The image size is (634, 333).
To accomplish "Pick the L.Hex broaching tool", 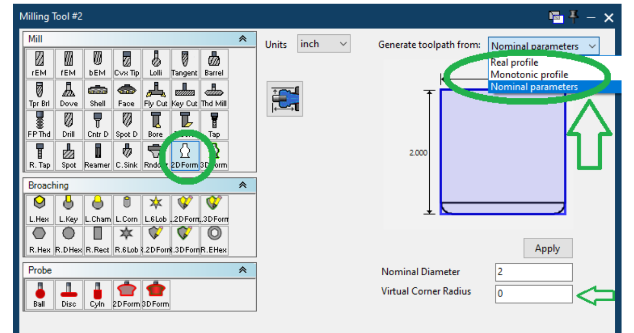I will [x=39, y=210].
